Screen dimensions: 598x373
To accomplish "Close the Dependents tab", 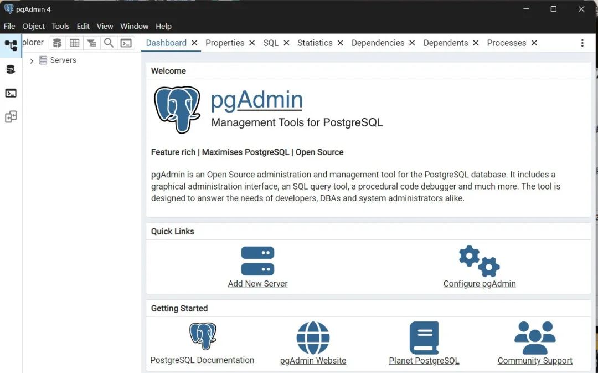I will [x=476, y=43].
